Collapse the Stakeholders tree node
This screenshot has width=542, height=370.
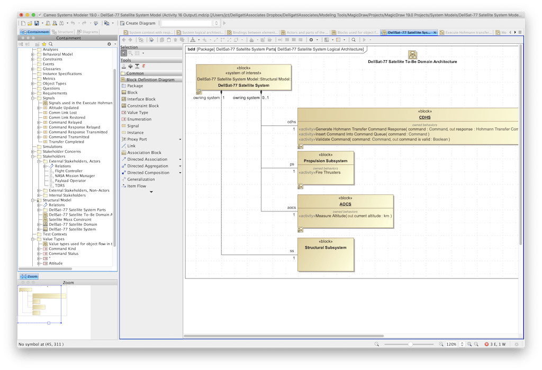[x=32, y=156]
